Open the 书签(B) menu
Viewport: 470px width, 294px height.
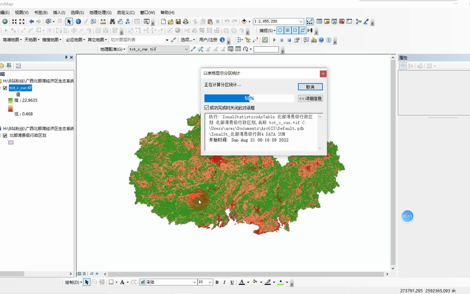41,13
